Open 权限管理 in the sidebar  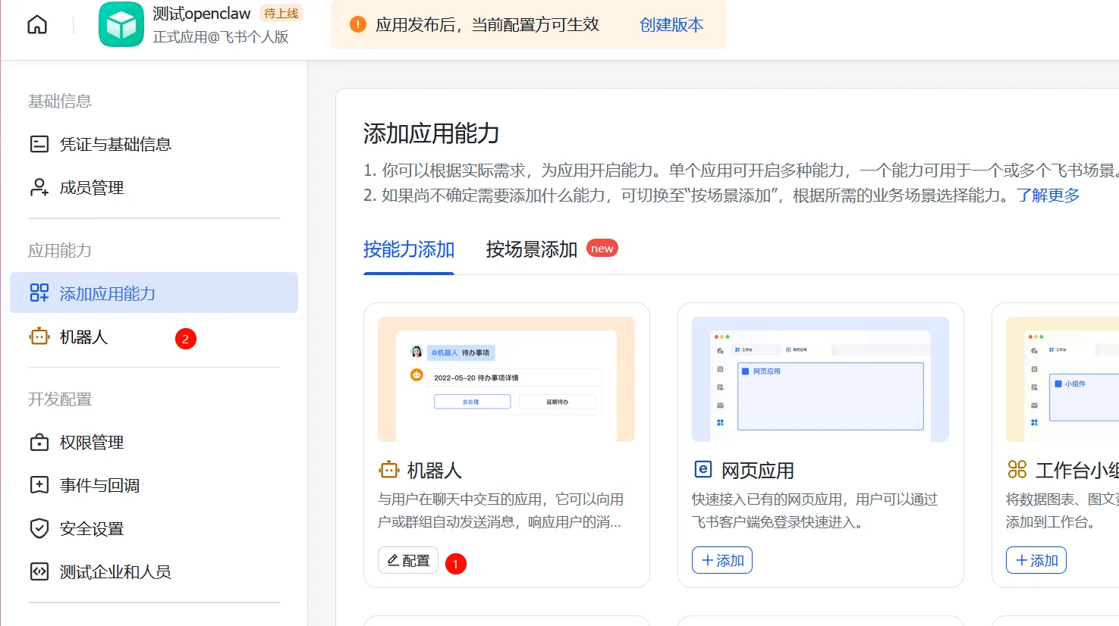pos(154,442)
